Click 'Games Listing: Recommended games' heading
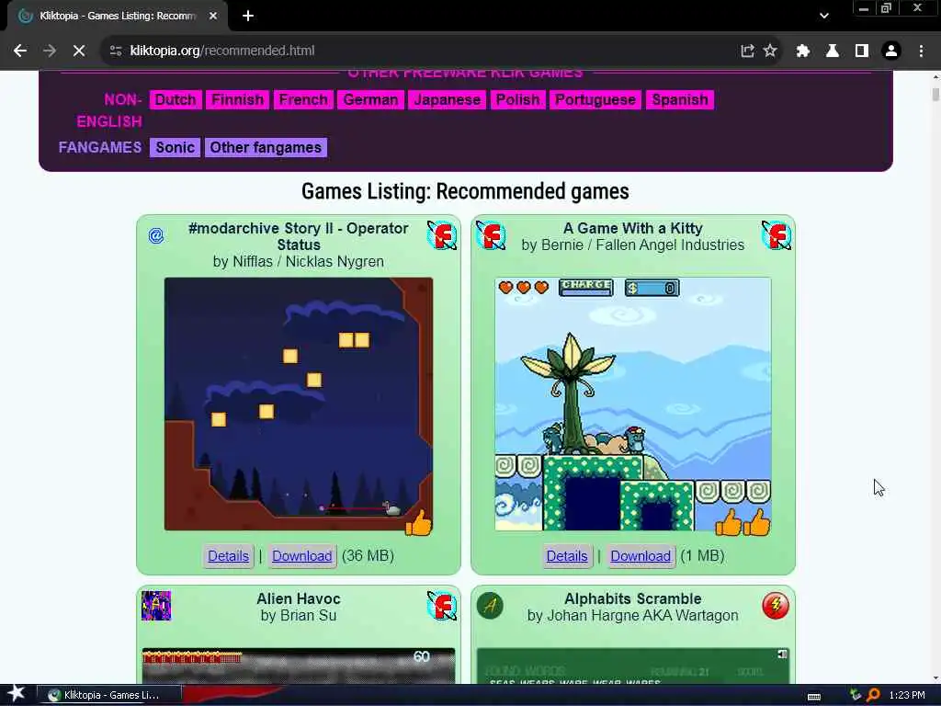The image size is (941, 706). 465,191
